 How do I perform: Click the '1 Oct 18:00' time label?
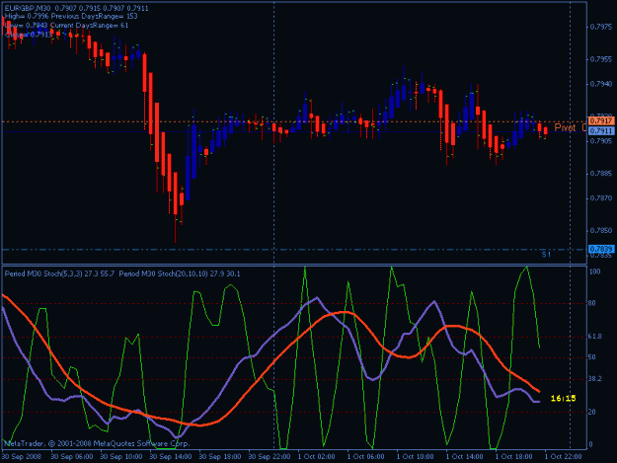coord(514,457)
